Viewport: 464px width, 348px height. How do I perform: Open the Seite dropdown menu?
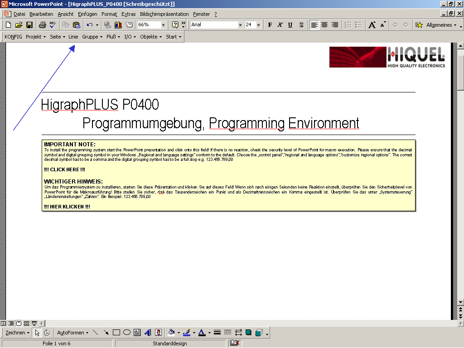pos(58,37)
